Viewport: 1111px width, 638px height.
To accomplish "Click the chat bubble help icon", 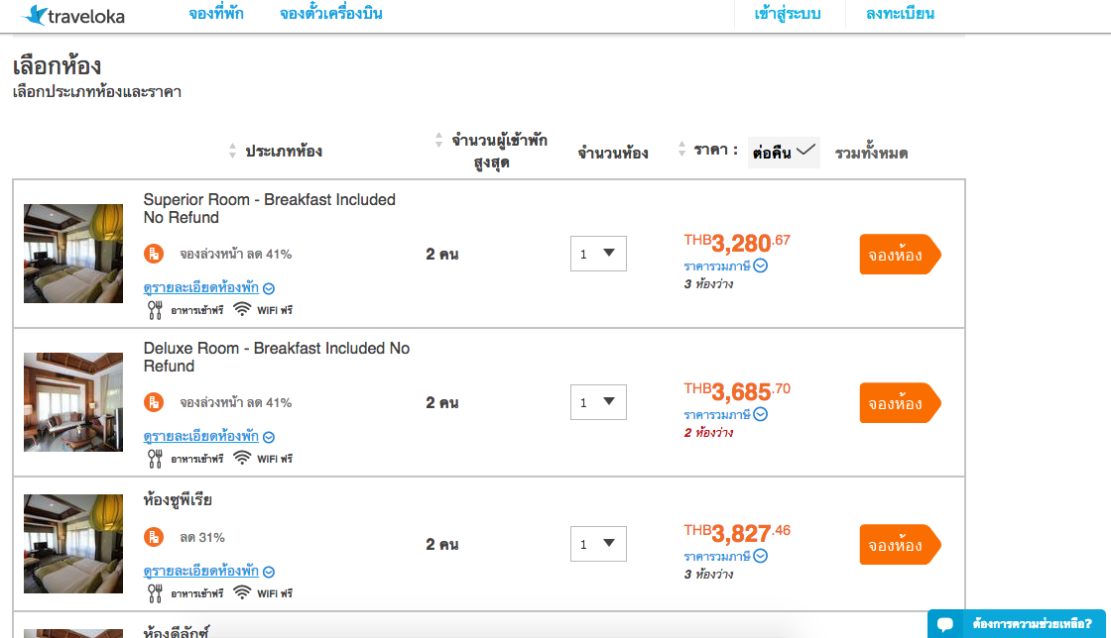I will (945, 624).
